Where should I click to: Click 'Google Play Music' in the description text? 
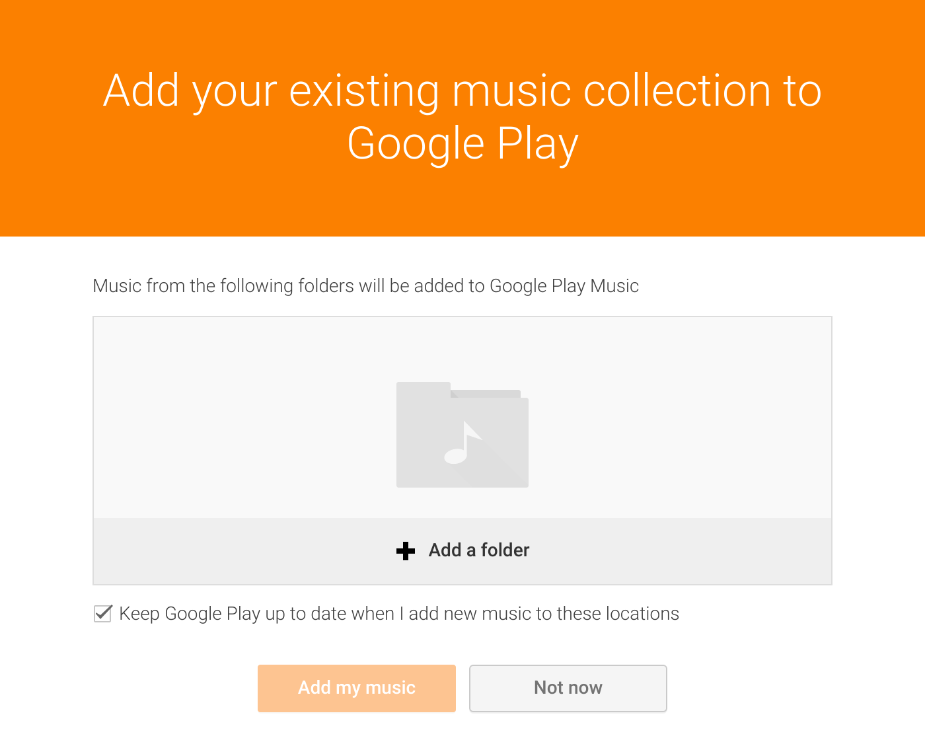click(x=564, y=286)
